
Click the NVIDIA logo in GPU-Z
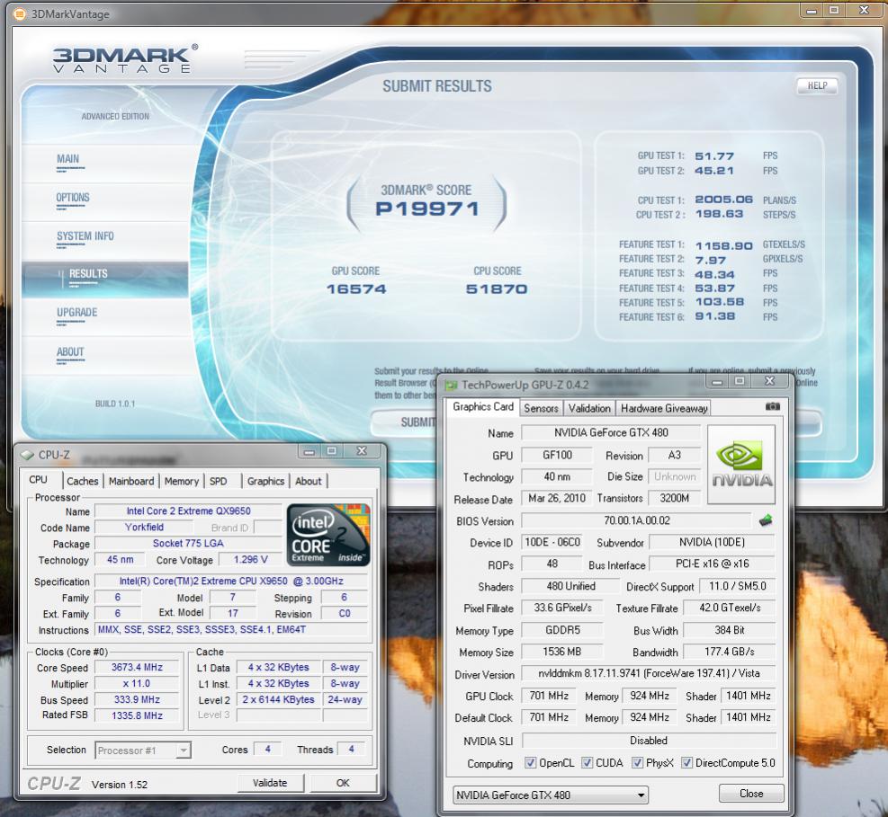click(x=741, y=465)
